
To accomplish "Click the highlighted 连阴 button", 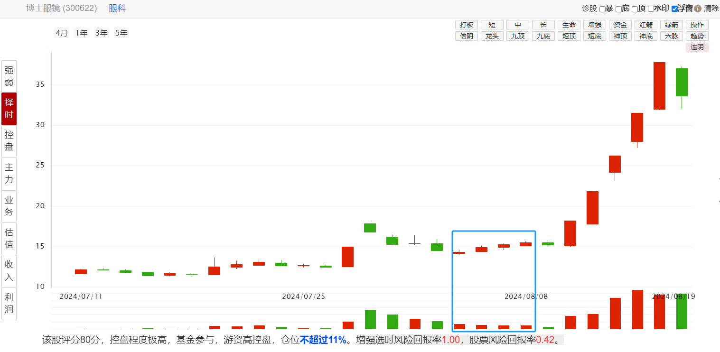I will [x=697, y=47].
